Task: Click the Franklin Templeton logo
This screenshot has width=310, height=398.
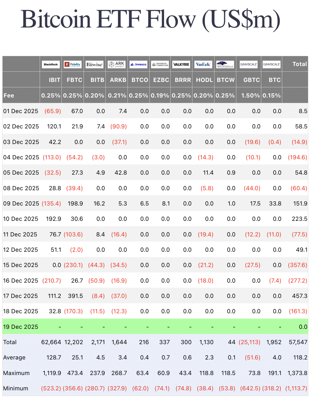Action: pos(160,64)
